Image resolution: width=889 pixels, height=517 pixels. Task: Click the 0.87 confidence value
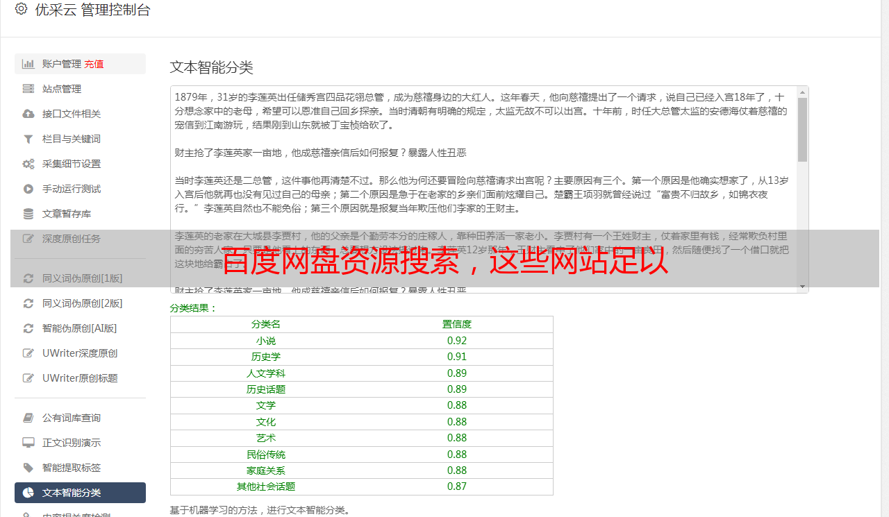(x=457, y=486)
